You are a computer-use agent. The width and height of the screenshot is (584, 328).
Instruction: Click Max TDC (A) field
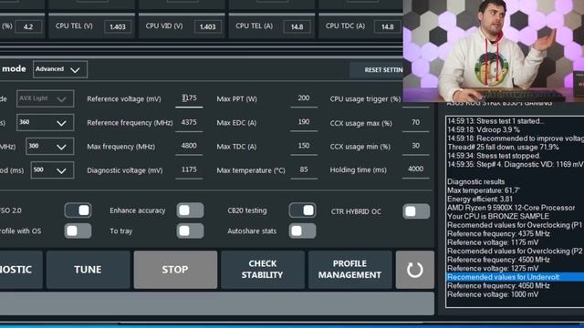[x=304, y=147]
